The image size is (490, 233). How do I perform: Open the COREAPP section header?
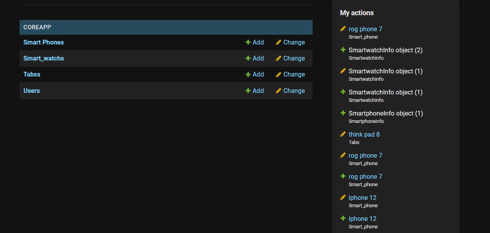click(37, 27)
